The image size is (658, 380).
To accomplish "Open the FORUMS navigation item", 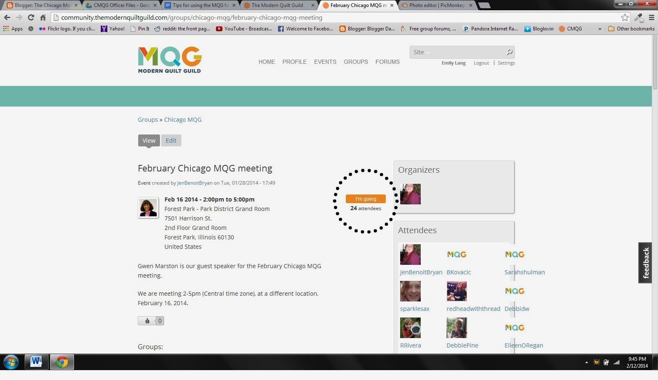I will pos(387,62).
